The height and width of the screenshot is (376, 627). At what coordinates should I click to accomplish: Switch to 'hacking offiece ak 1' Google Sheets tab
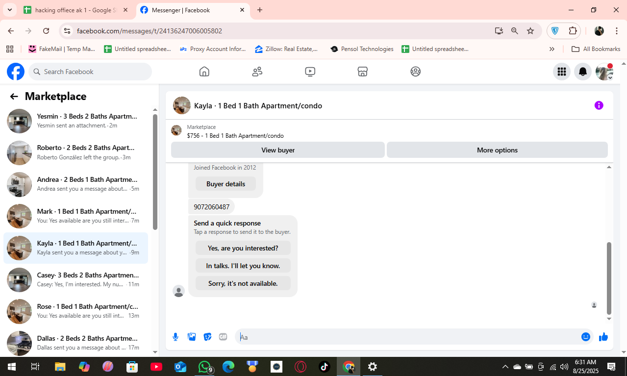click(76, 10)
